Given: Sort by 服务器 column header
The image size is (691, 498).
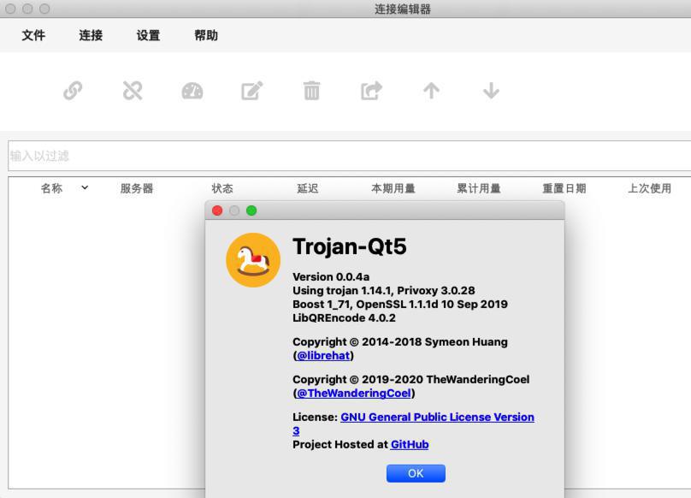Looking at the screenshot, I should (137, 188).
